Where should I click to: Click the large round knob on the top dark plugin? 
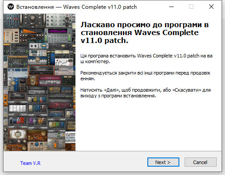pyautogui.click(x=32, y=18)
